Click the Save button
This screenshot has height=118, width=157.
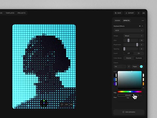pyautogui.click(x=118, y=13)
